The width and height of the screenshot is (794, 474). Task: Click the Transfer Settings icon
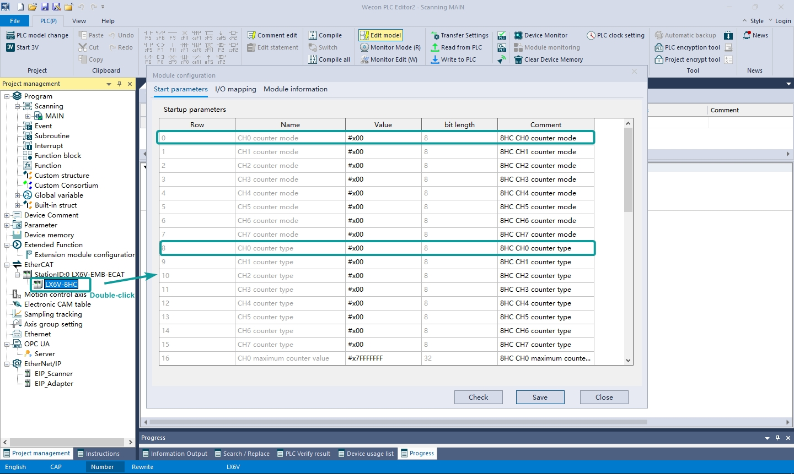[x=434, y=35]
